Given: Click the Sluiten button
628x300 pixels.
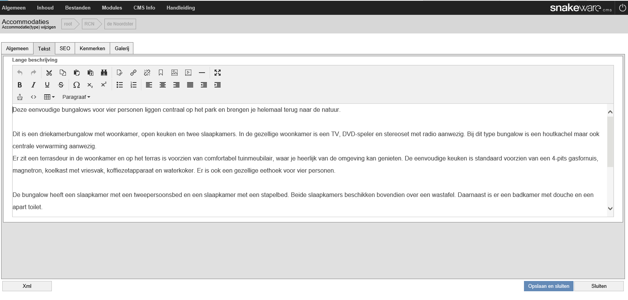Looking at the screenshot, I should 599,286.
